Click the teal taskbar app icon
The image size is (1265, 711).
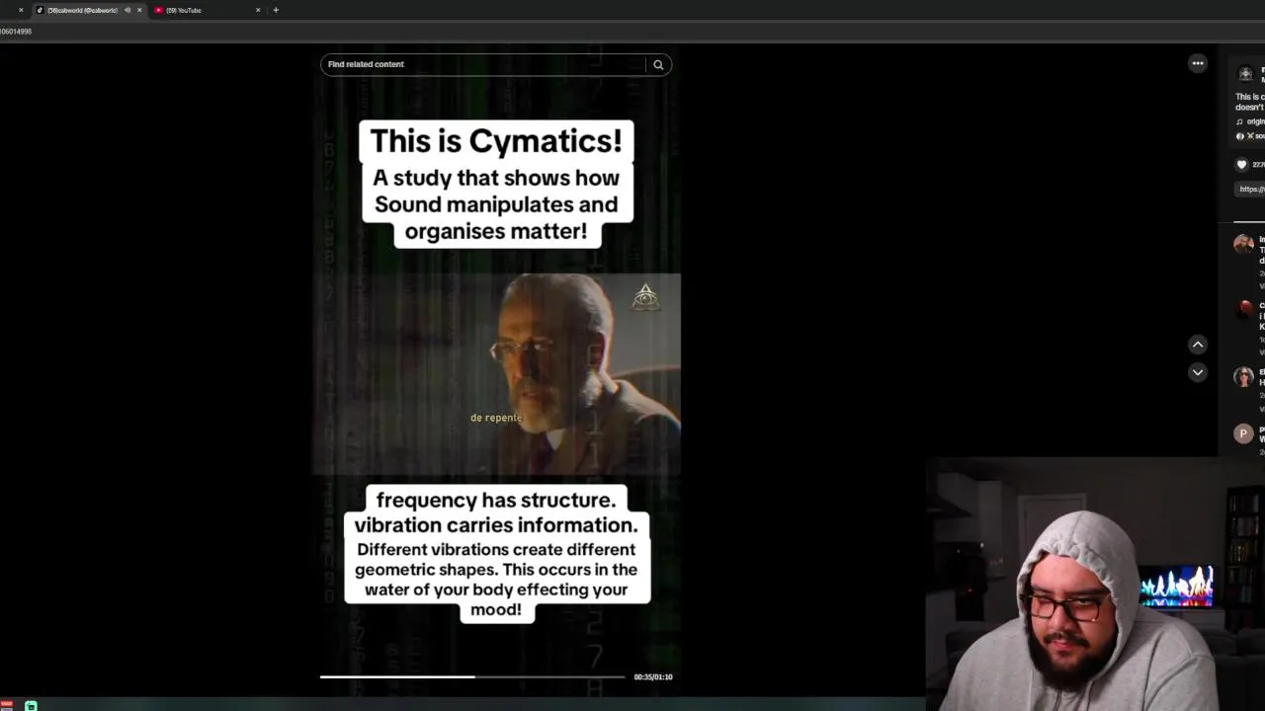31,705
